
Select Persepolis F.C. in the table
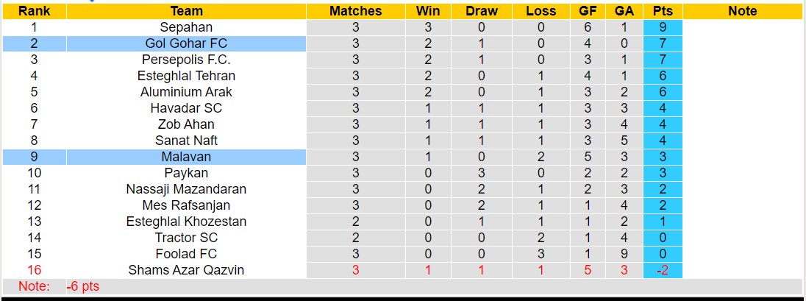click(x=186, y=60)
